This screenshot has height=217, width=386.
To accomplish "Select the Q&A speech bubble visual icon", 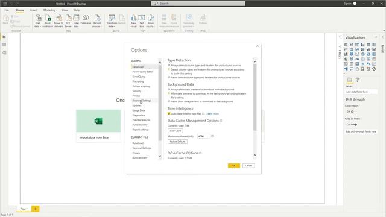I will click(x=352, y=69).
